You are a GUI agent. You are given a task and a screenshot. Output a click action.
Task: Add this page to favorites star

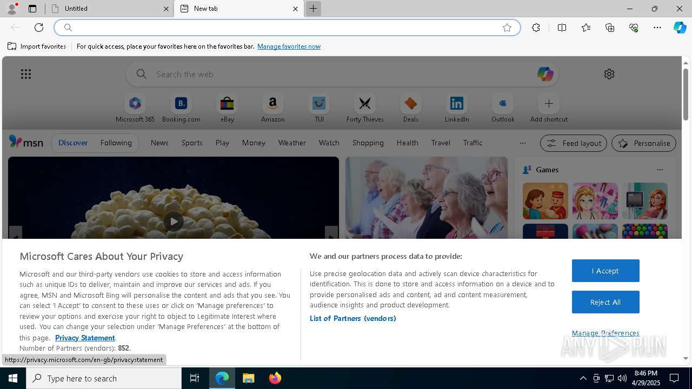coord(507,28)
